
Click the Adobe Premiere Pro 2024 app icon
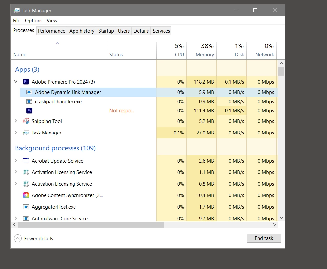26,82
